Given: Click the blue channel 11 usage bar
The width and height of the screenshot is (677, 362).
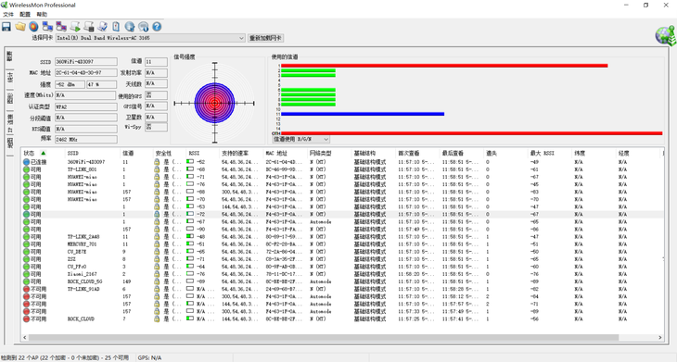Looking at the screenshot, I should [363, 114].
